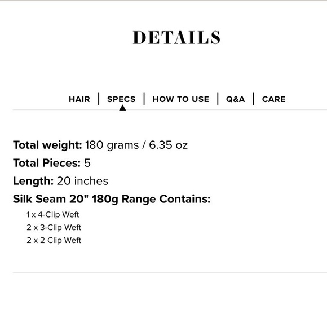The width and height of the screenshot is (327, 327).
Task: Click the divider between Q&A and CARE
Action: coord(253,99)
